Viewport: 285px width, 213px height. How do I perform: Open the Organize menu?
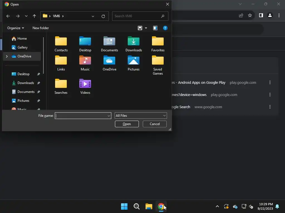click(x=16, y=28)
